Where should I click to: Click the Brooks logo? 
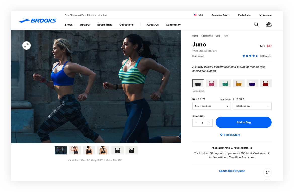38,21
